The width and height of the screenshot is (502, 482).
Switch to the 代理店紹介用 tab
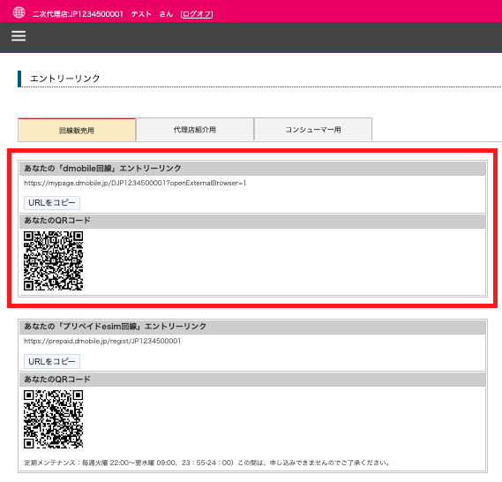click(195, 130)
